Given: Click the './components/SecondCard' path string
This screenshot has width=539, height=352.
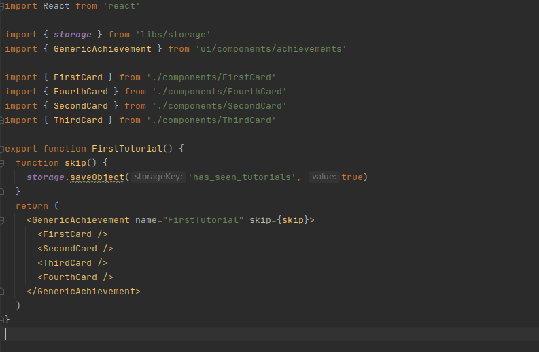Looking at the screenshot, I should (x=220, y=106).
